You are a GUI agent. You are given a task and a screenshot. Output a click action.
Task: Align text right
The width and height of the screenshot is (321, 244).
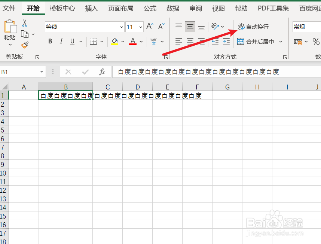201,42
